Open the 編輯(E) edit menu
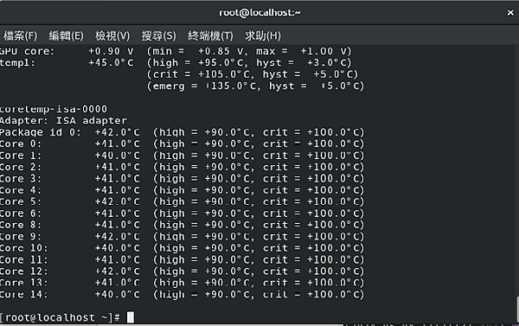Image resolution: width=519 pixels, height=326 pixels. (x=67, y=35)
